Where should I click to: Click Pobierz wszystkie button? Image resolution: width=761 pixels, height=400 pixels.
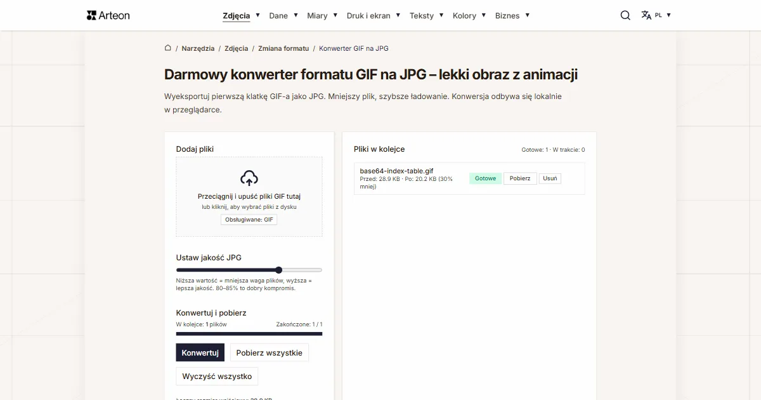(270, 353)
